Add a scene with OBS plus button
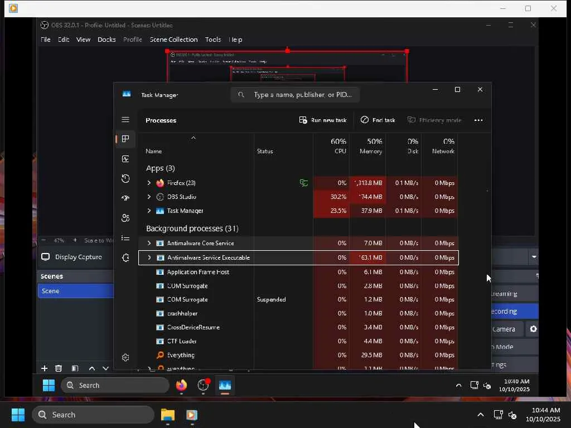Image resolution: width=571 pixels, height=428 pixels. [x=45, y=368]
